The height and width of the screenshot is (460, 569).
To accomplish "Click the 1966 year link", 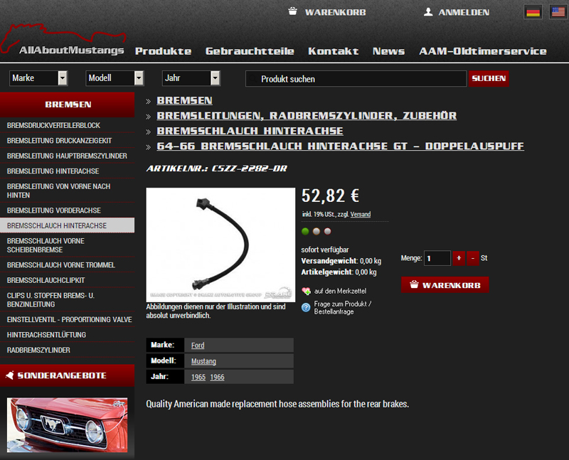I will tap(217, 377).
